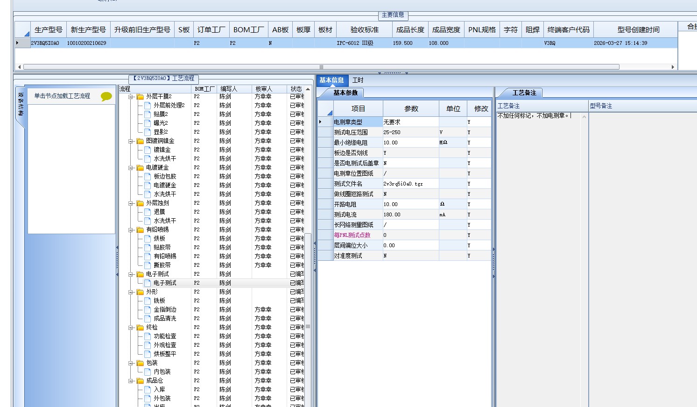
Task: Click the 成品仓 folder icon
Action: pyautogui.click(x=140, y=381)
